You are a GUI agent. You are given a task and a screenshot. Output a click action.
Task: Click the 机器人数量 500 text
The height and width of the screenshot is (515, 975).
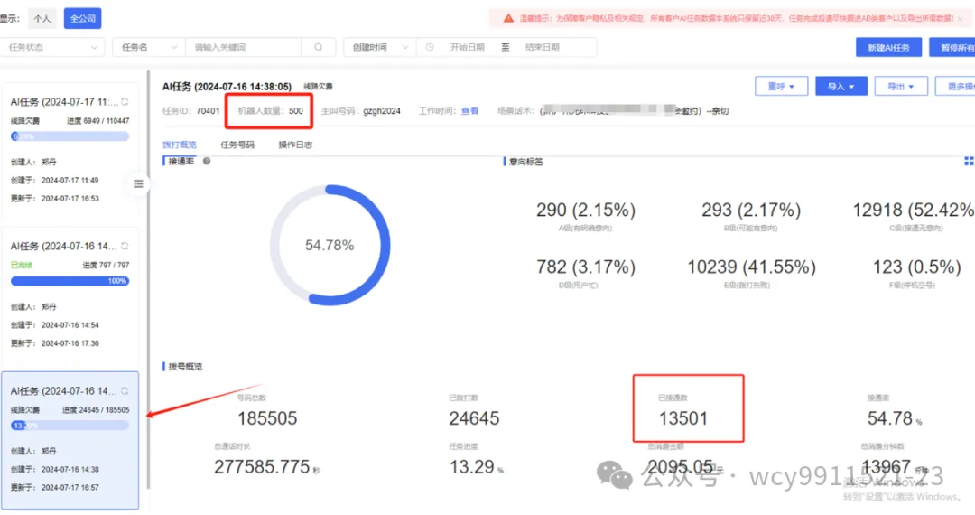[x=270, y=111]
